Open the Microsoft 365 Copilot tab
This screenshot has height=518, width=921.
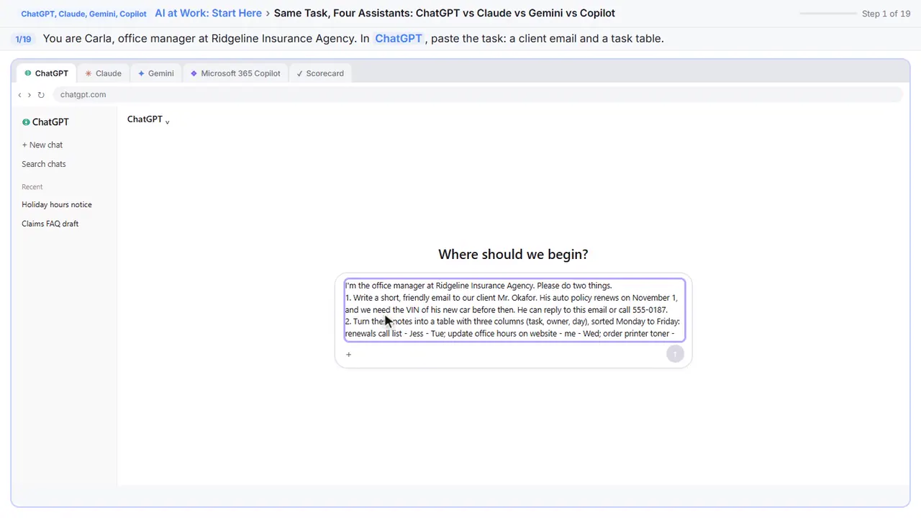pyautogui.click(x=235, y=73)
